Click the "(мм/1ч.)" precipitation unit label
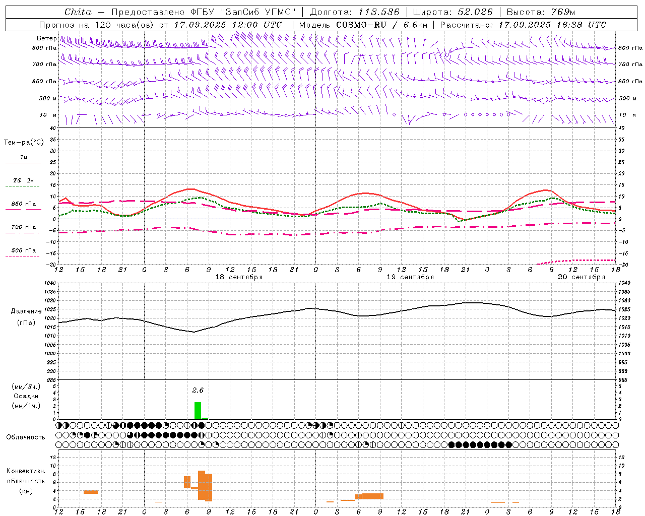 tap(26, 406)
